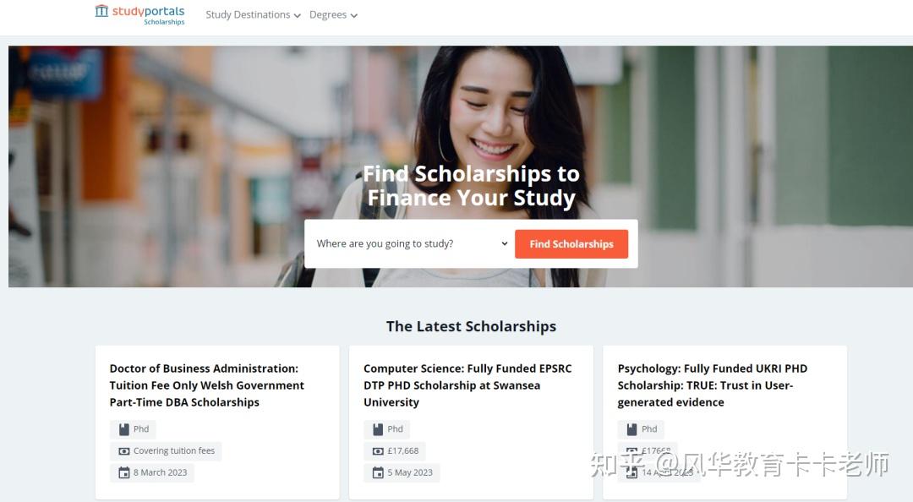Viewport: 913px width, 502px height.
Task: Open the Degrees dropdown menu
Action: coord(332,15)
